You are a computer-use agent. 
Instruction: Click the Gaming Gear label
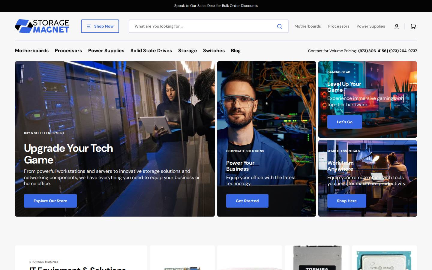[339, 72]
